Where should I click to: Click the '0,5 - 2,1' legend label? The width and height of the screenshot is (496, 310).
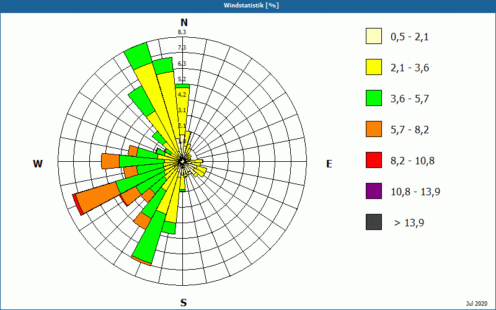click(410, 37)
